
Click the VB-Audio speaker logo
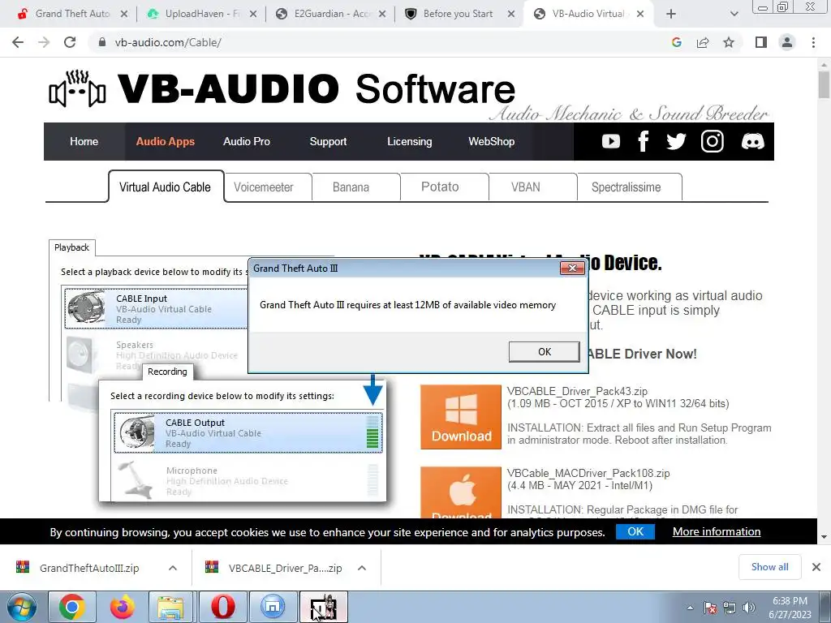pos(77,89)
